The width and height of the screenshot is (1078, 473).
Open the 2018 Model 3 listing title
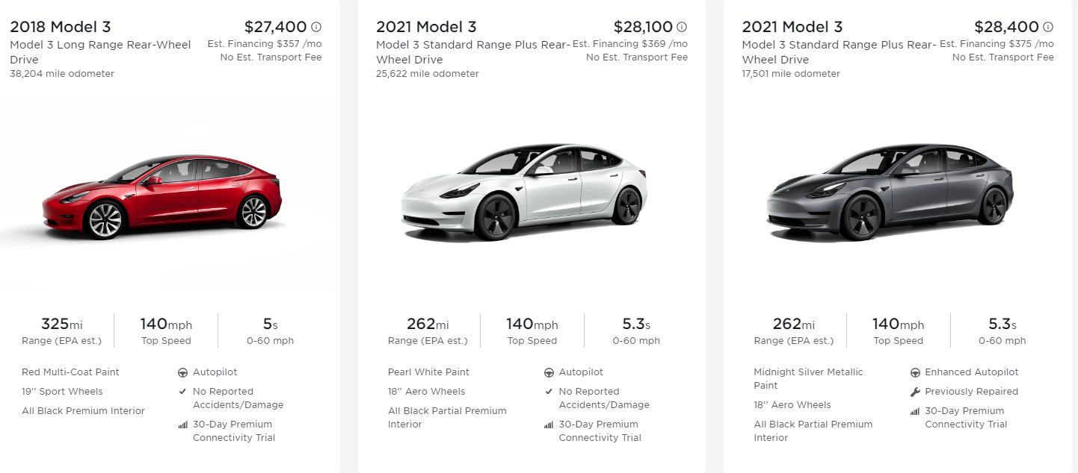click(x=61, y=27)
